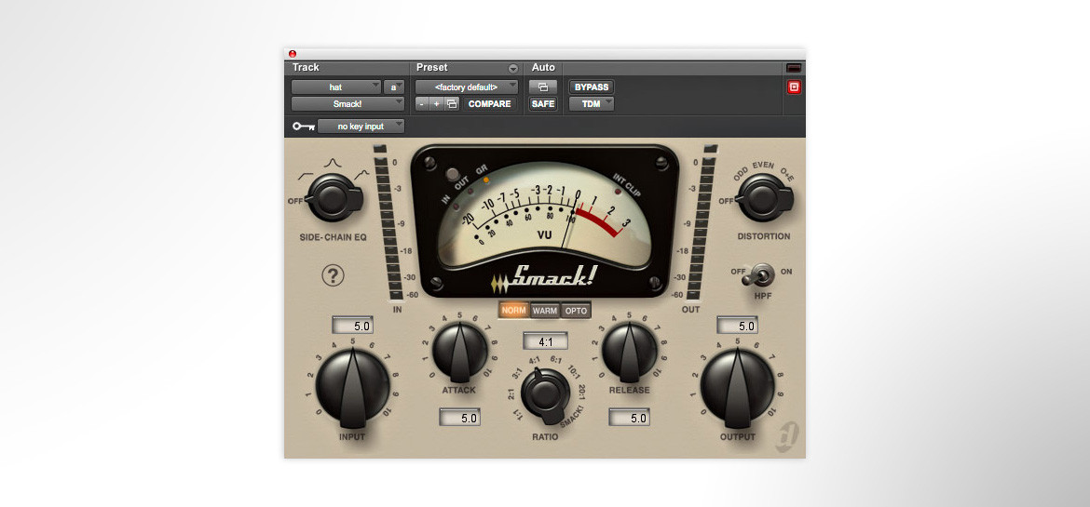This screenshot has width=1090, height=507.
Task: Click the Track header label
Action: pyautogui.click(x=306, y=67)
